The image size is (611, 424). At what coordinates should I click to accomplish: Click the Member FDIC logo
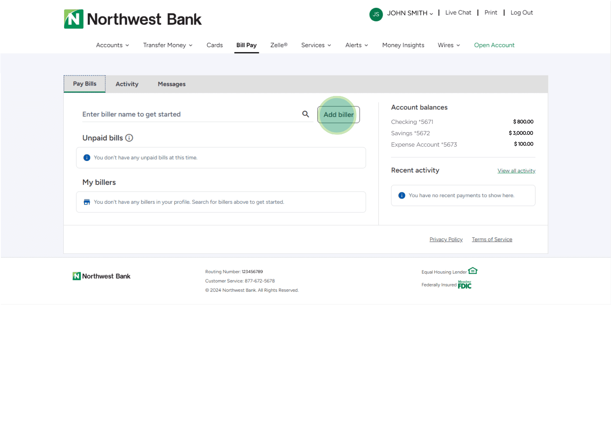[x=464, y=284]
